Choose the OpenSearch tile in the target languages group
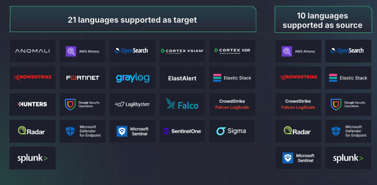The width and height of the screenshot is (377, 185). [x=132, y=51]
